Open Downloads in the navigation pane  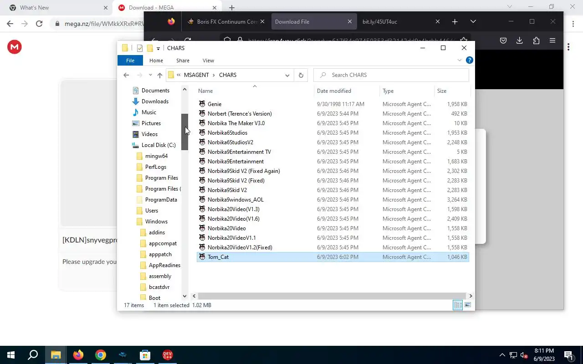pyautogui.click(x=155, y=101)
